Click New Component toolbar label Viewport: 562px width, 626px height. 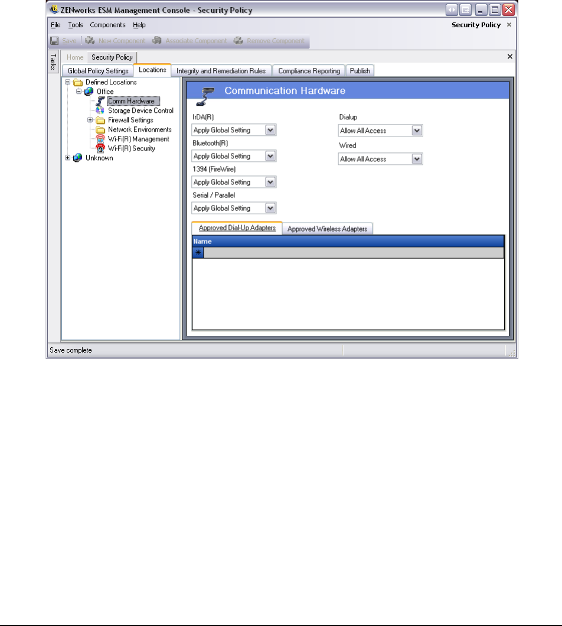tap(122, 41)
